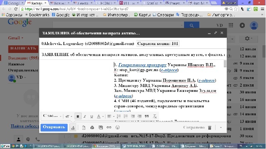Increase the indent
The image size is (266, 149).
[140, 116]
